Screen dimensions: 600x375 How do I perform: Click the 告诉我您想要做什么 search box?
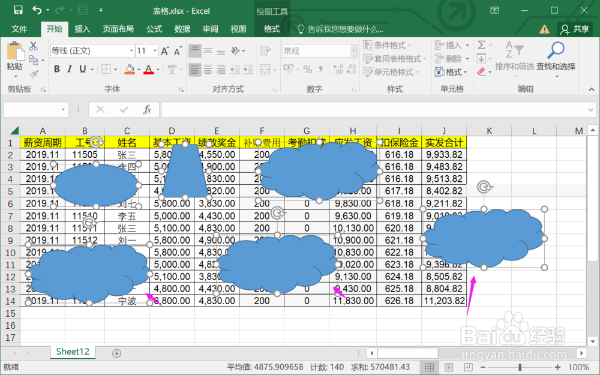point(341,29)
